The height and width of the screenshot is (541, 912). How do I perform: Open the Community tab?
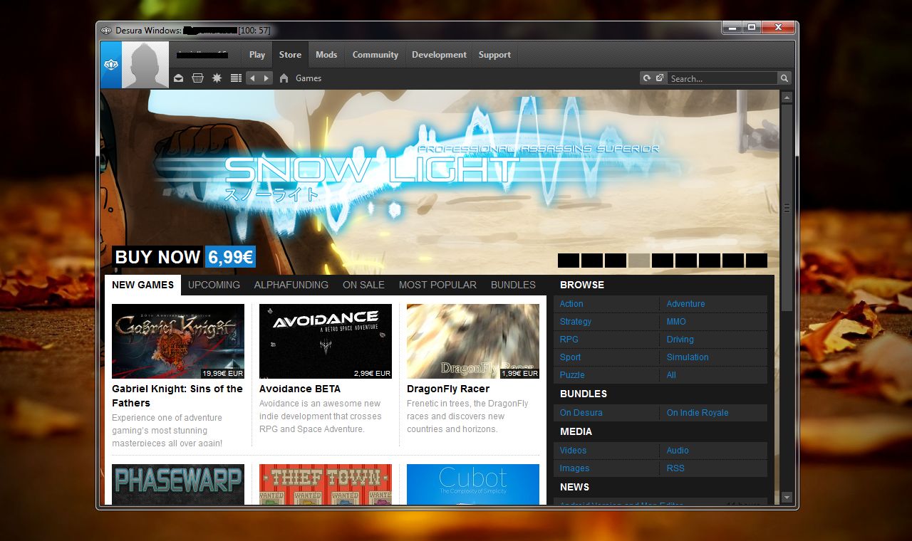(x=375, y=55)
